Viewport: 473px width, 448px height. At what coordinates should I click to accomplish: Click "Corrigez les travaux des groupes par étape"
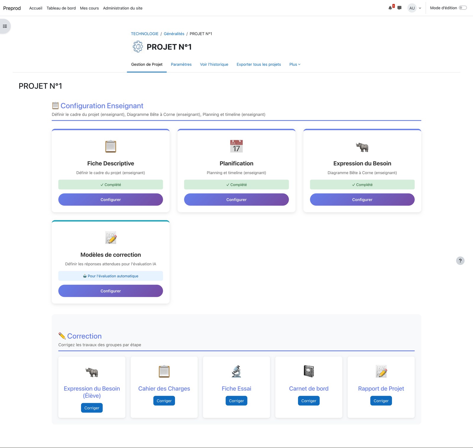pyautogui.click(x=100, y=345)
